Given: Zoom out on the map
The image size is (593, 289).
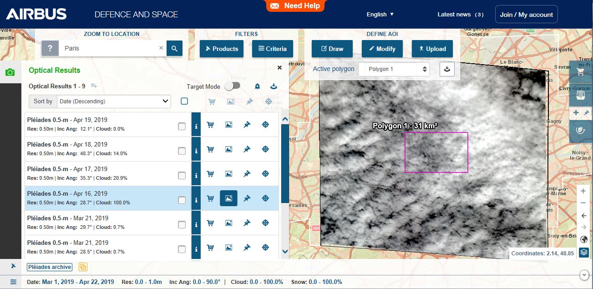Looking at the screenshot, I should tap(583, 203).
